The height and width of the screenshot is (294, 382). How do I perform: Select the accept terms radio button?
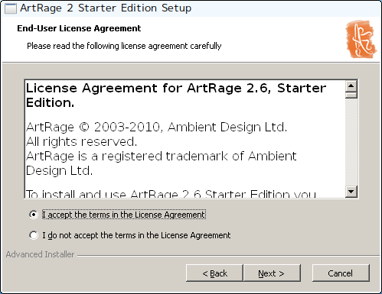34,215
